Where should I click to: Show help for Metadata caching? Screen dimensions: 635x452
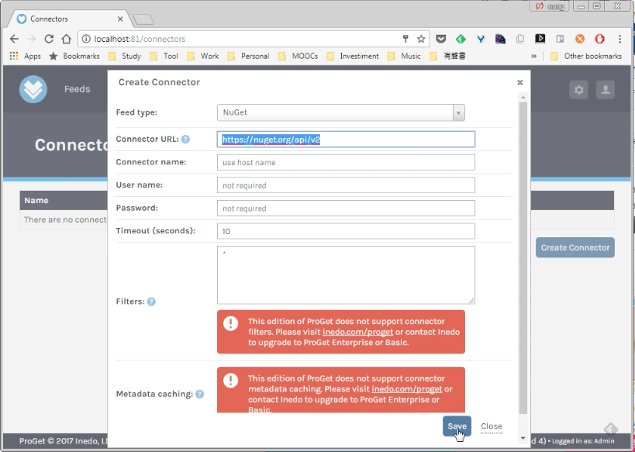point(200,394)
